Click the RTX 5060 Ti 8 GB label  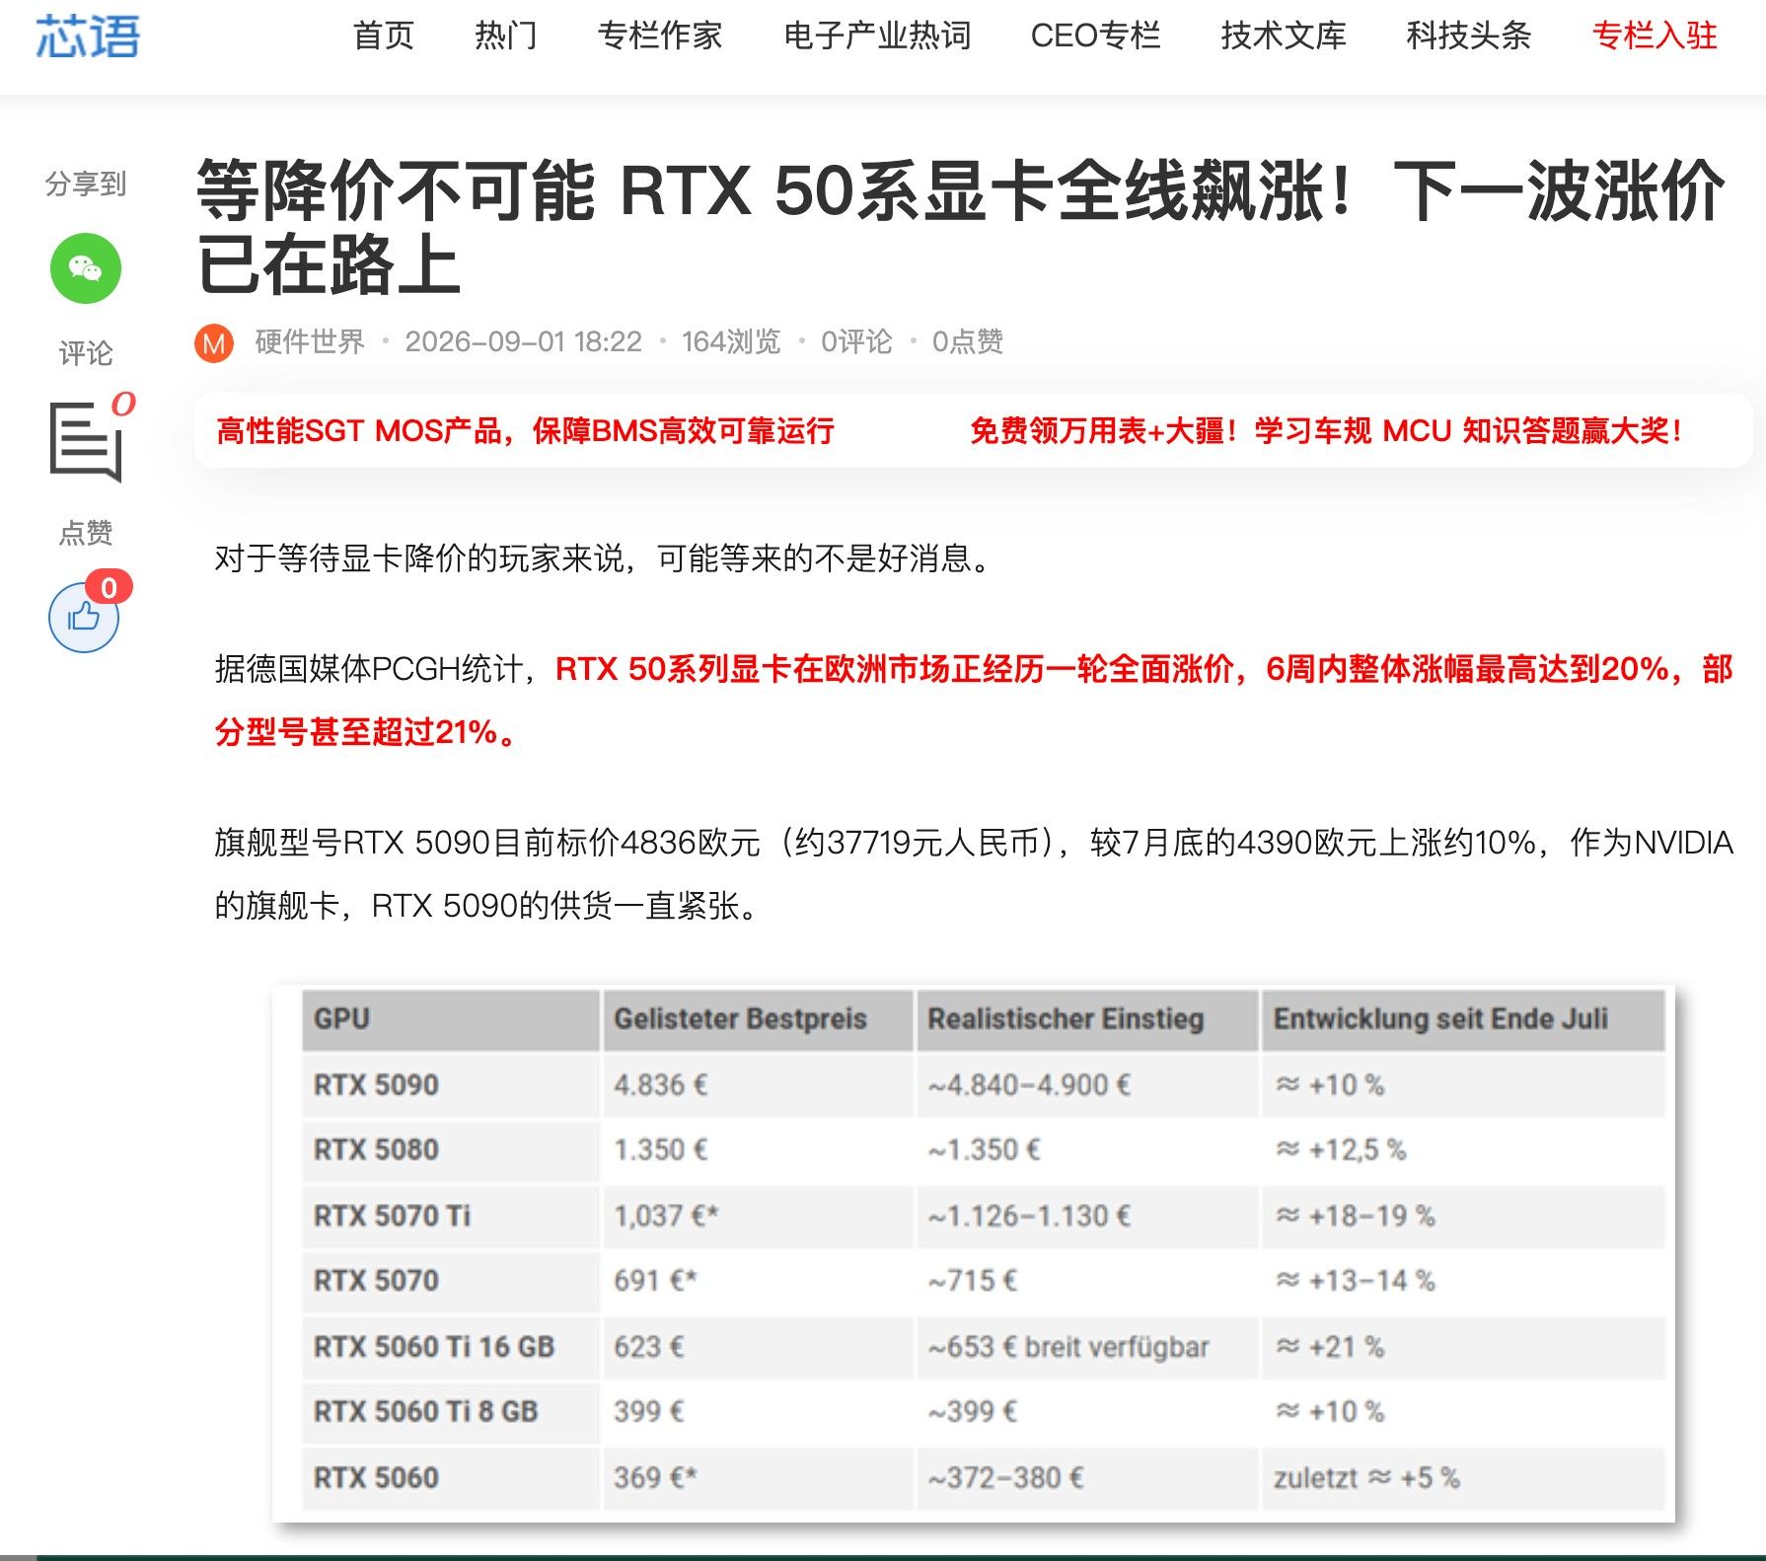point(425,1412)
